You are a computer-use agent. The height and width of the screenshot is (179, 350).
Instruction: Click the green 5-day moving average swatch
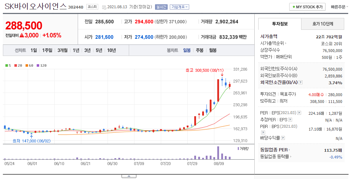(x=7, y=65)
